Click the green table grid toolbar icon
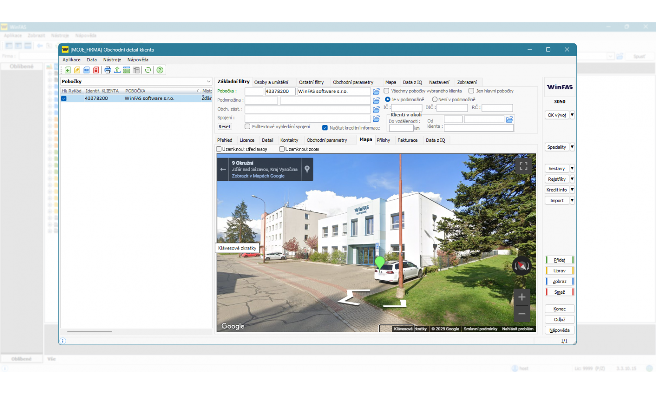Viewport: 656px width, 394px height. pyautogui.click(x=127, y=70)
